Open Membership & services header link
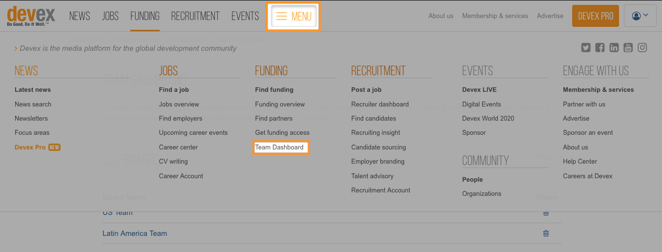 [495, 16]
